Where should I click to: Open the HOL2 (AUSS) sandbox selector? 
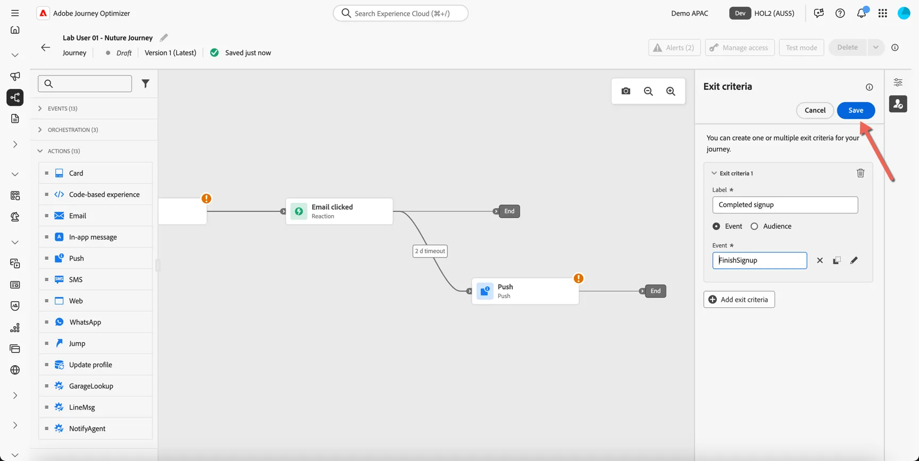pyautogui.click(x=762, y=13)
